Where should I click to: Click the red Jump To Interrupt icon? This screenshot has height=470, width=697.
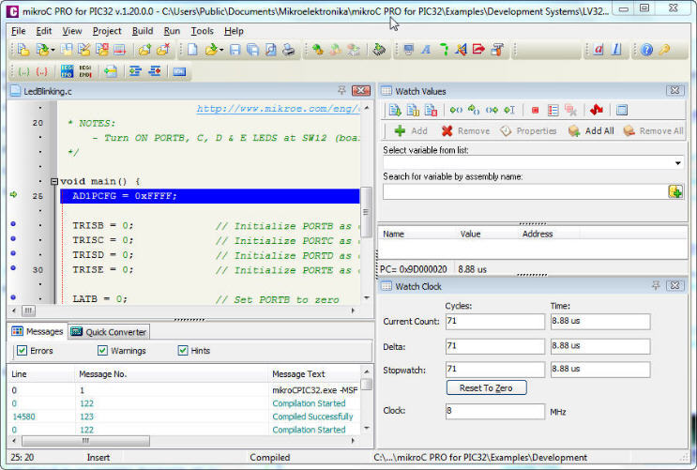[x=596, y=110]
